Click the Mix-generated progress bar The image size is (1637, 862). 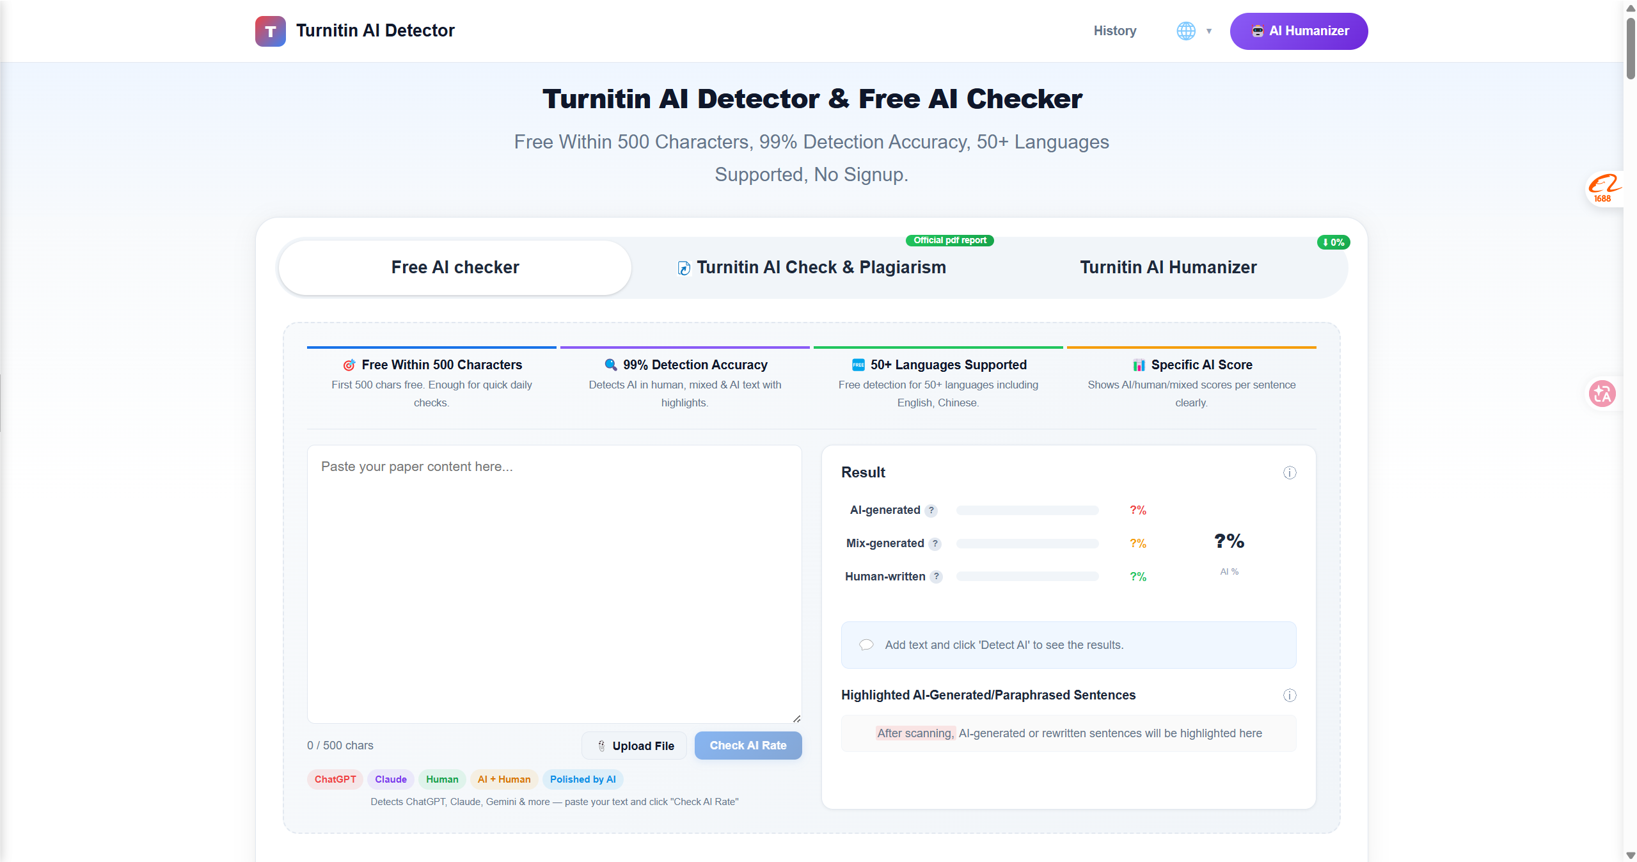click(x=1027, y=543)
